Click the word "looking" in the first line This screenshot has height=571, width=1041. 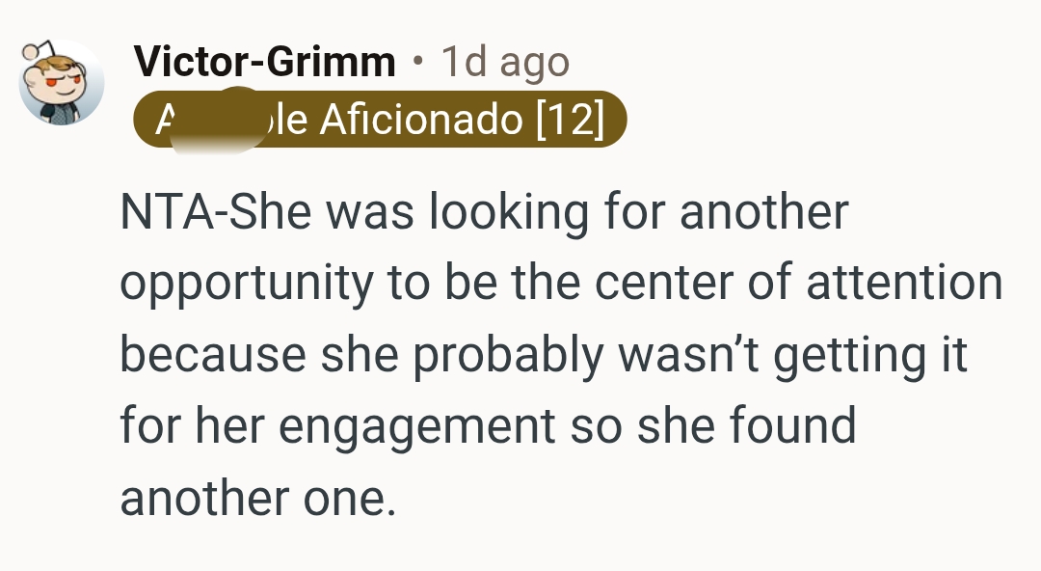point(509,213)
